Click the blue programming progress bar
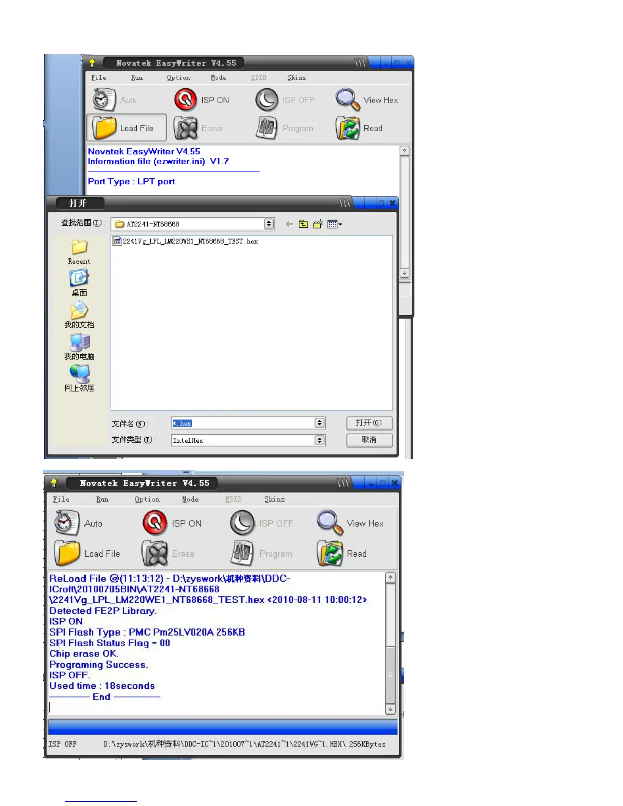 point(222,726)
